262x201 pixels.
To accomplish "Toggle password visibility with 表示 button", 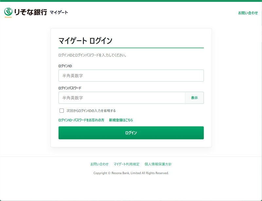I will pyautogui.click(x=194, y=98).
